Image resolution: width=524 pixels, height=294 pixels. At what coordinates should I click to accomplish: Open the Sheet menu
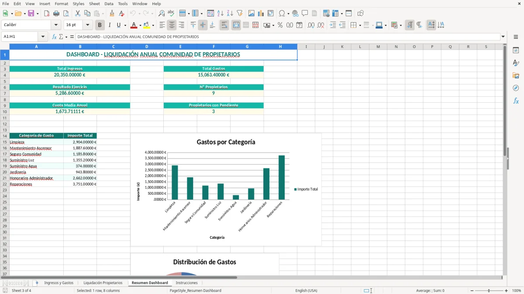pos(94,3)
